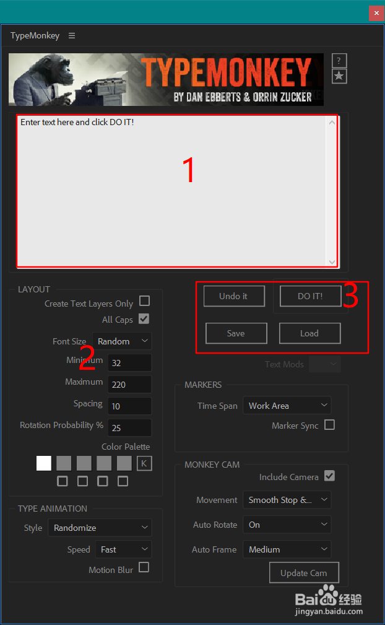Click the TypeMonkey panel tab
Screen dimensions: 385x625
[x=35, y=35]
